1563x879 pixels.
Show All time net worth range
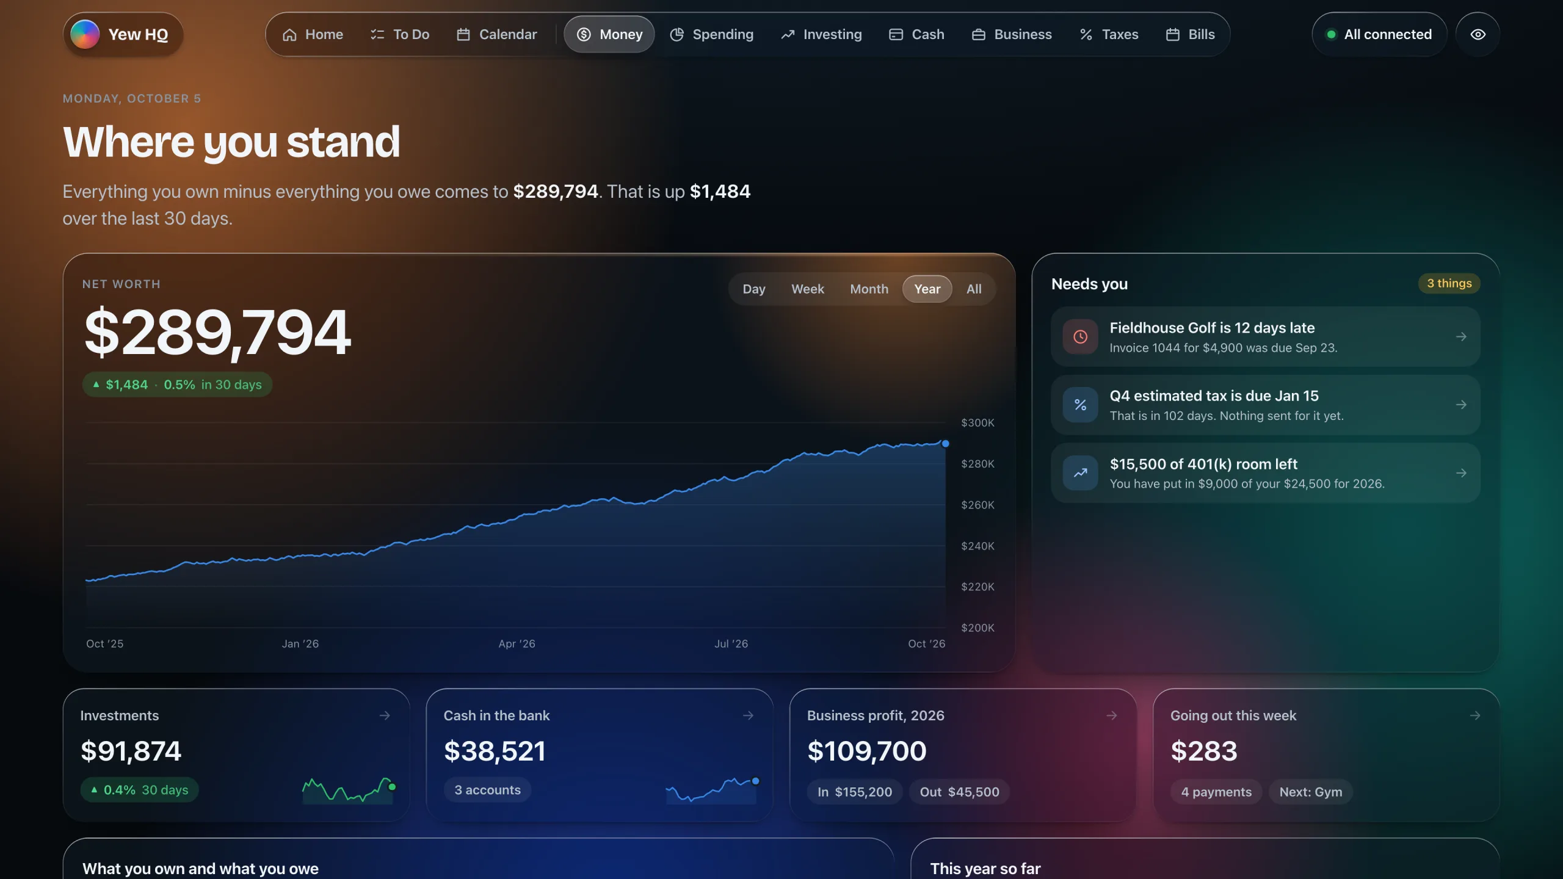point(974,289)
